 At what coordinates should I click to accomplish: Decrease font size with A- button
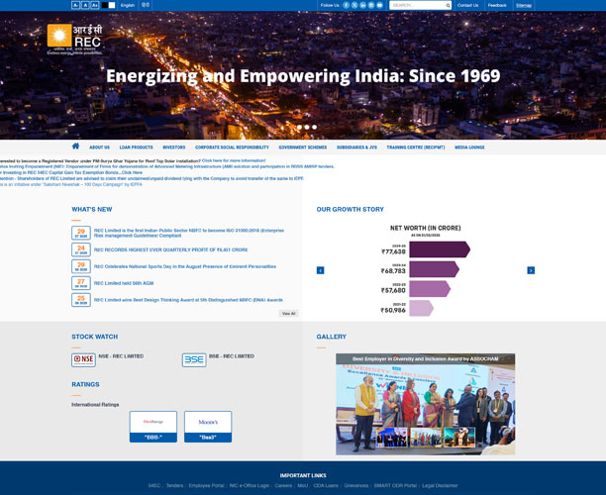click(x=75, y=5)
